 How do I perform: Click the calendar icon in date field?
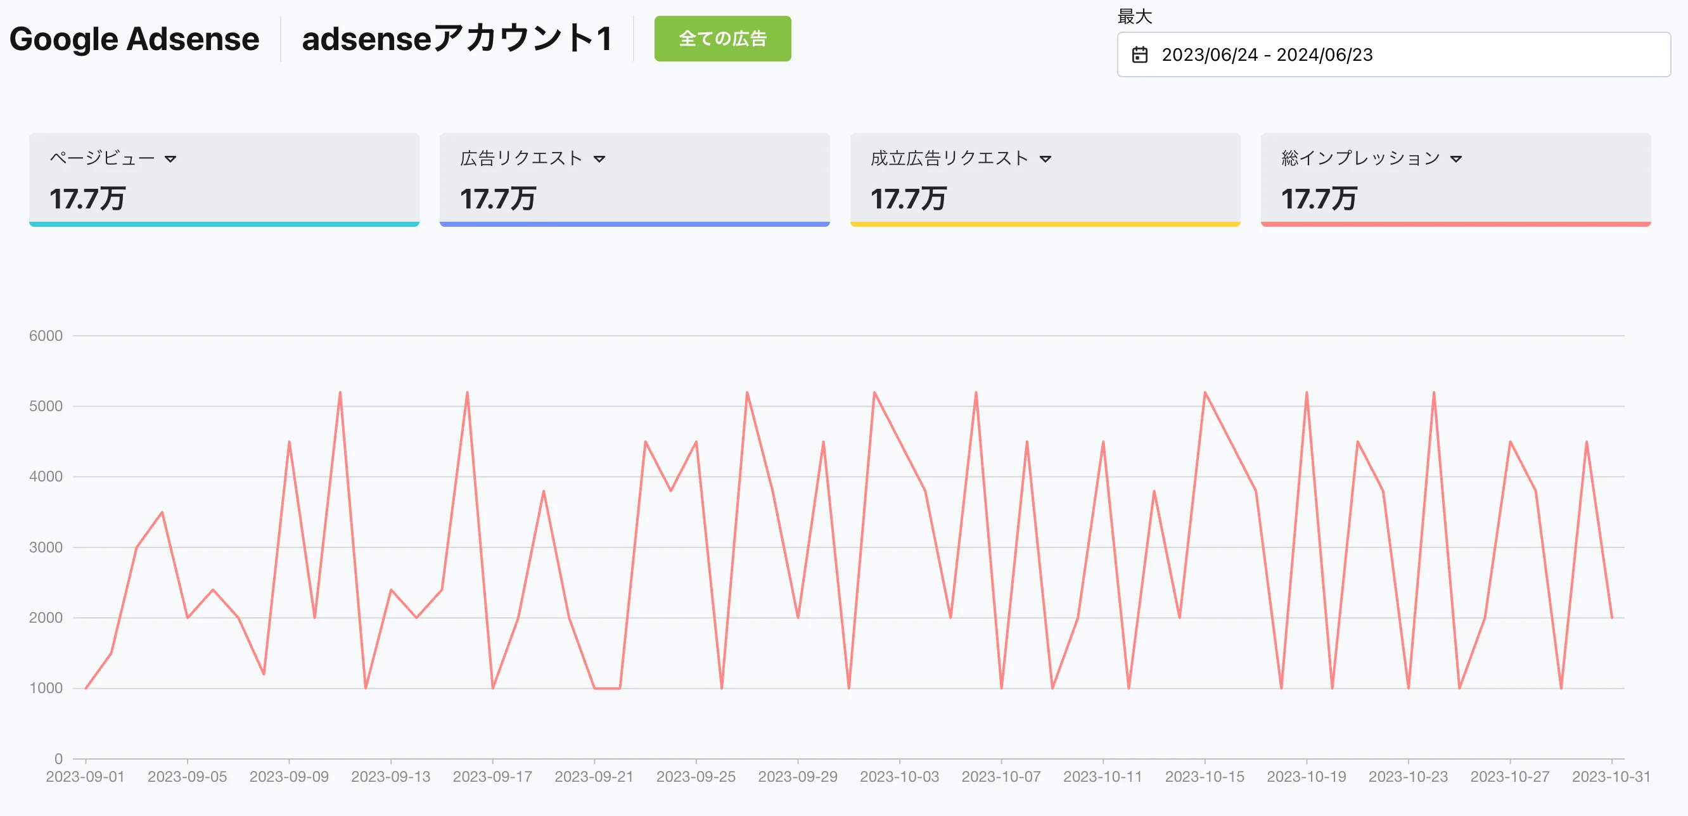point(1139,55)
